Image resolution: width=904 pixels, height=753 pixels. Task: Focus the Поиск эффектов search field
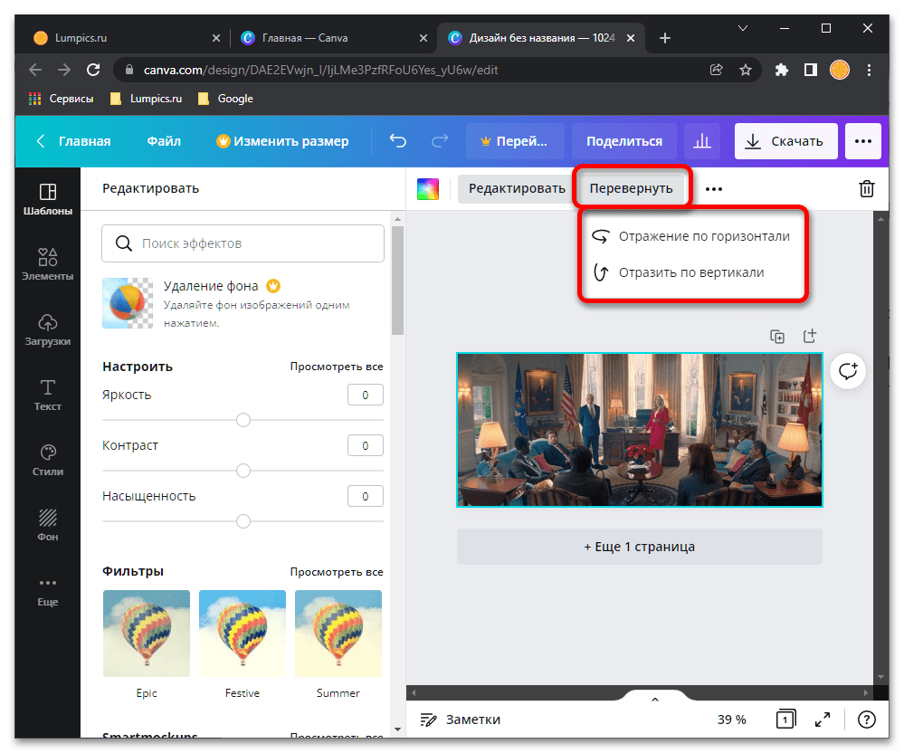click(243, 243)
